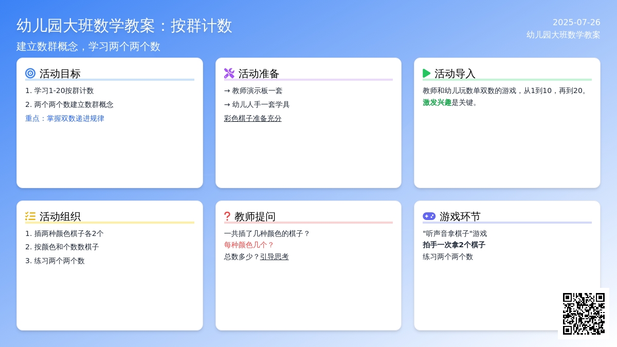Click the bold text 拍手一次拿2个棋子
Image resolution: width=617 pixels, height=347 pixels.
pos(454,245)
